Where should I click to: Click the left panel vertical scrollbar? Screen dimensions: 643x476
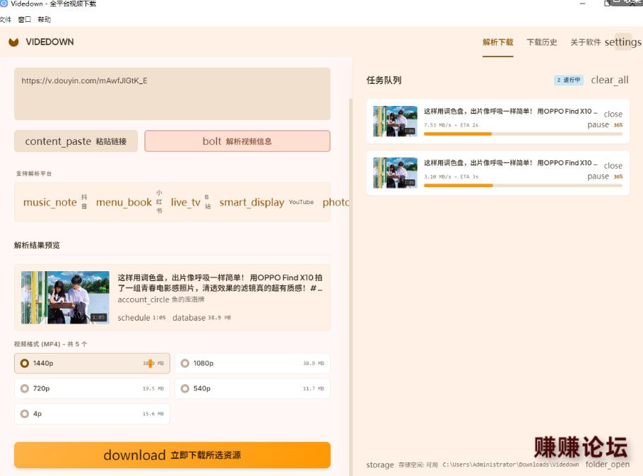(x=350, y=287)
